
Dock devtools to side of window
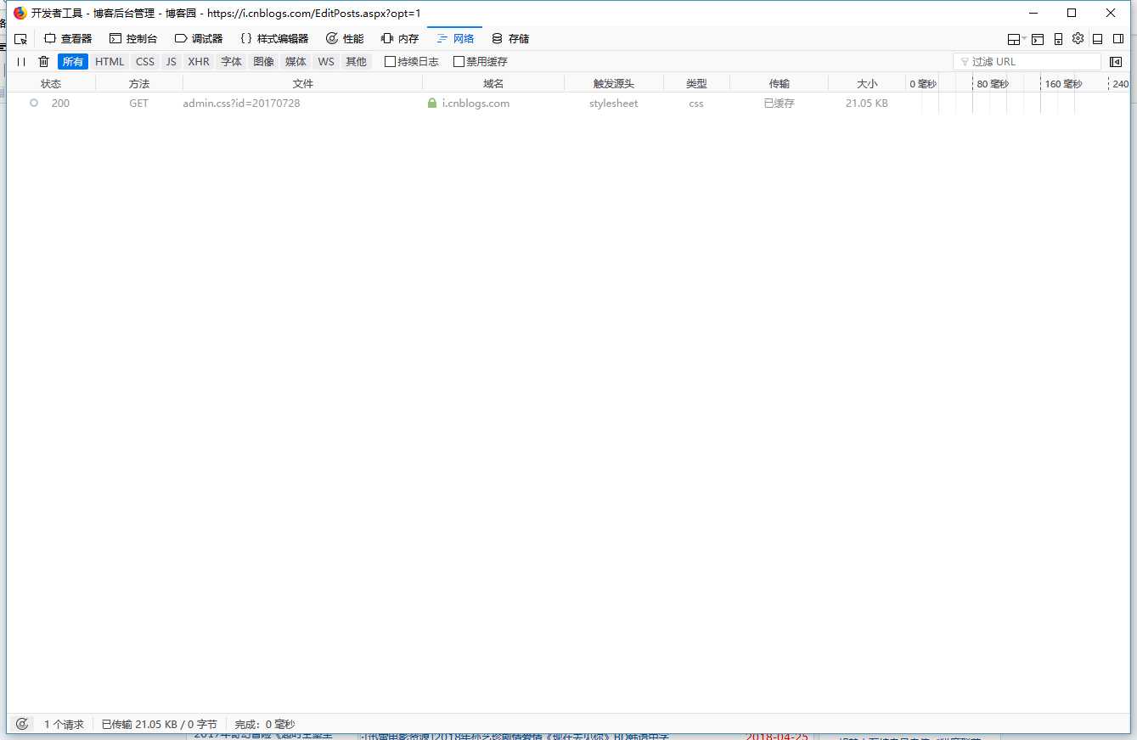pyautogui.click(x=1118, y=39)
